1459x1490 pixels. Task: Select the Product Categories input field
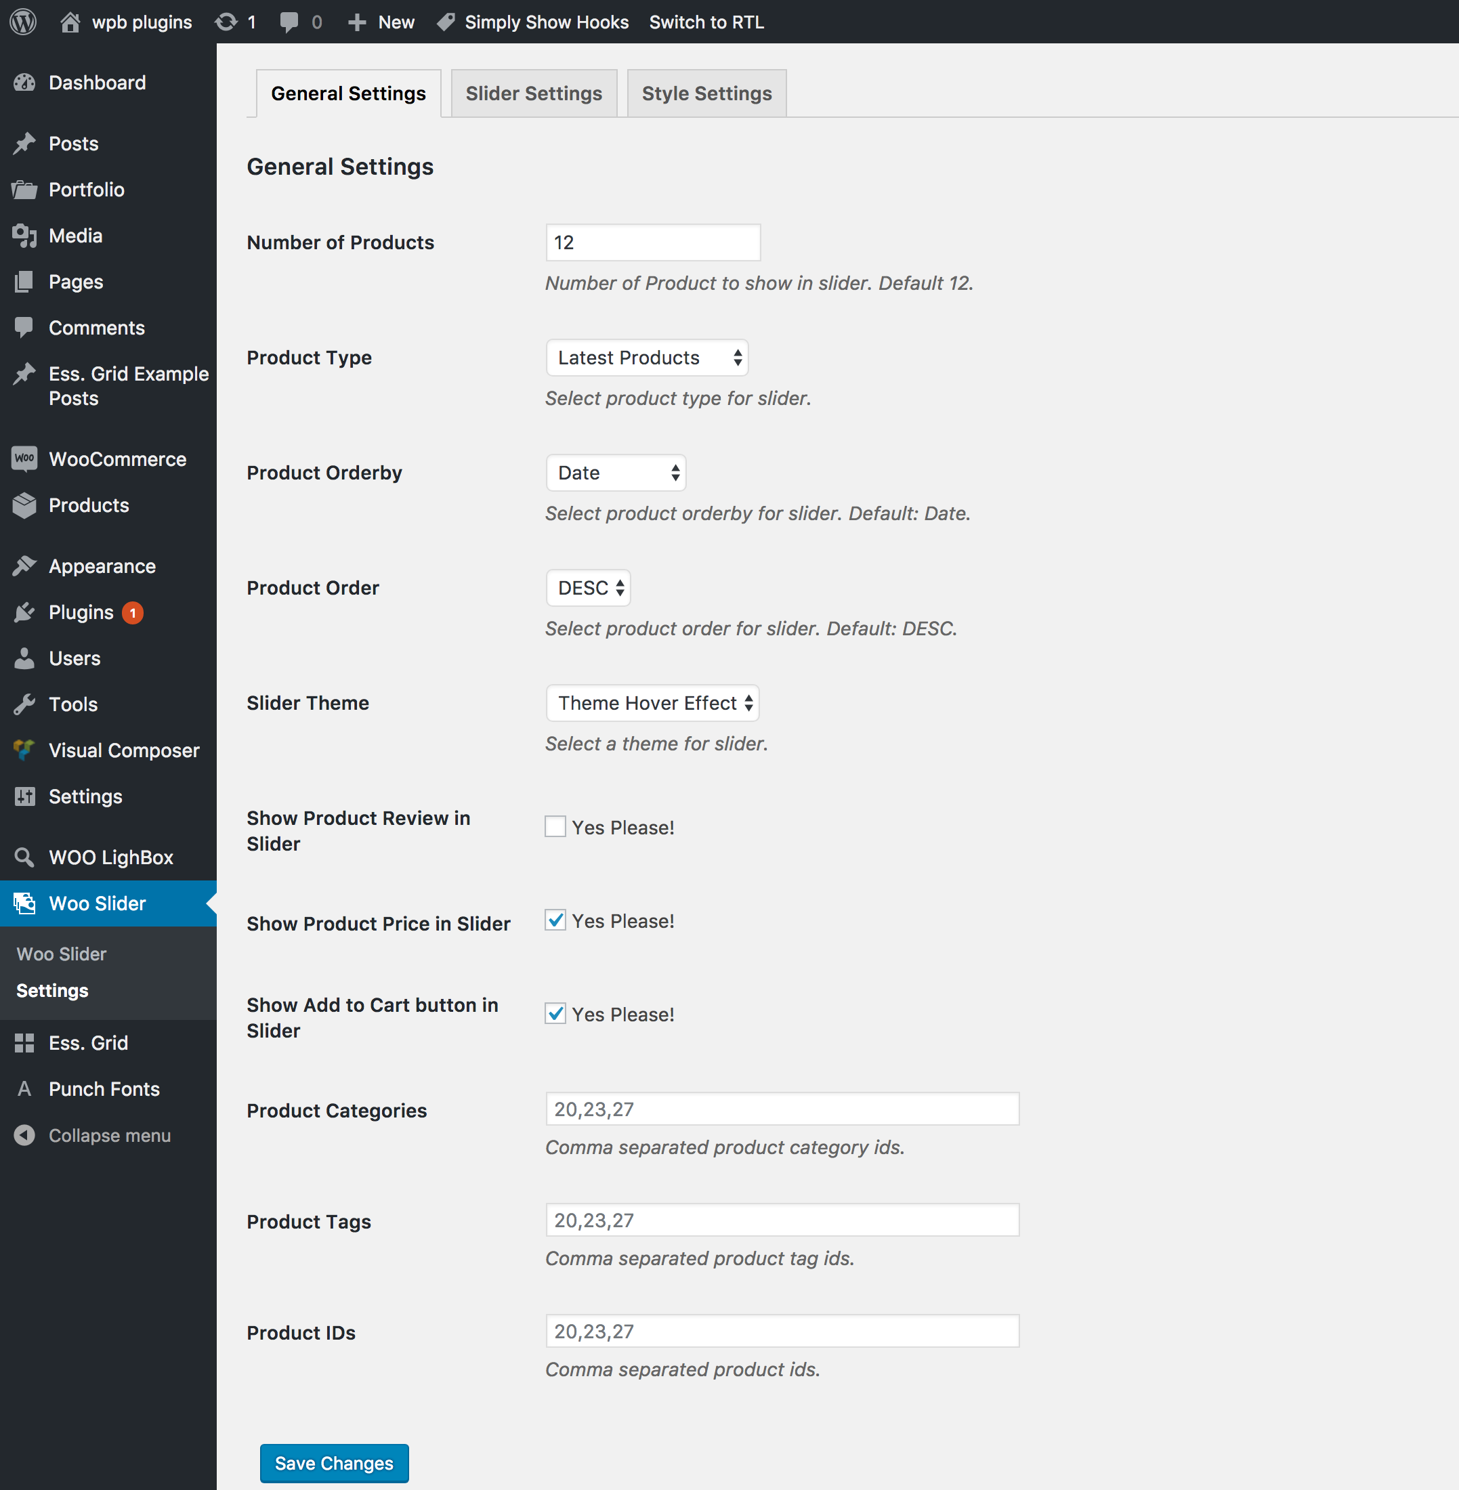(x=783, y=1109)
